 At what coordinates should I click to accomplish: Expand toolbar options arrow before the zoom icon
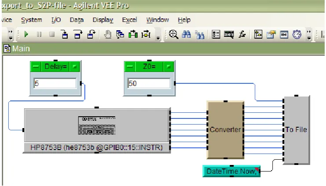158,37
